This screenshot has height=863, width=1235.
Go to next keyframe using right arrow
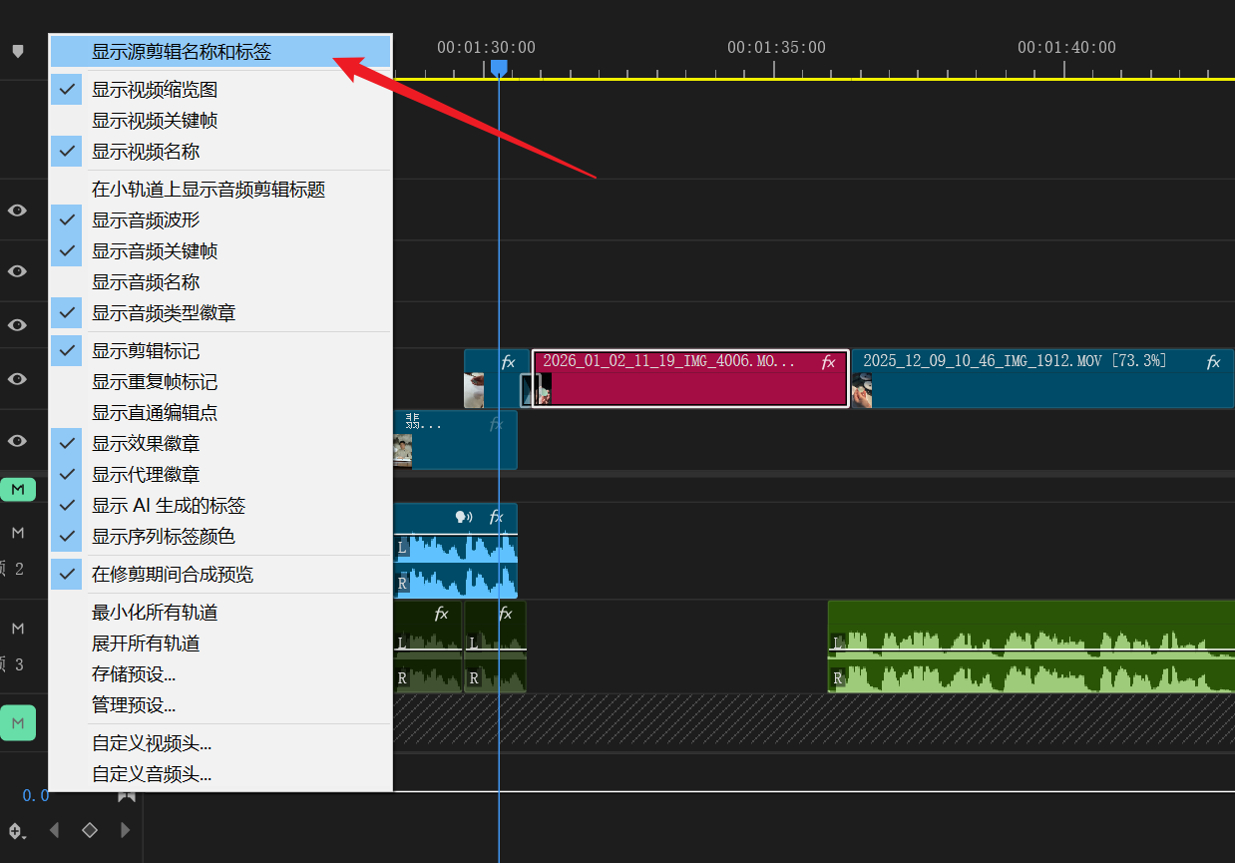coord(125,830)
